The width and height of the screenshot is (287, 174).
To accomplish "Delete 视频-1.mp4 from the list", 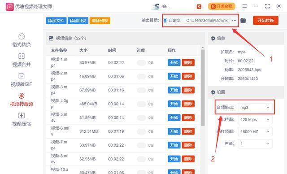I will coord(188,63).
